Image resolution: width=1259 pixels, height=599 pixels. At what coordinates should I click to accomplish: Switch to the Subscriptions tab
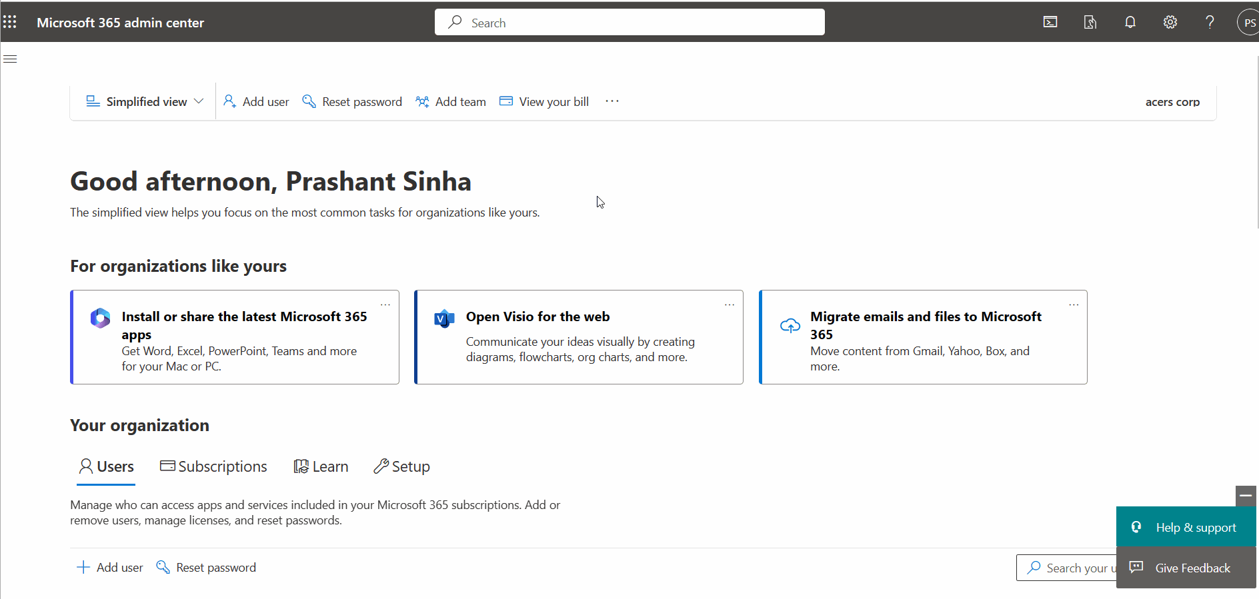point(213,466)
